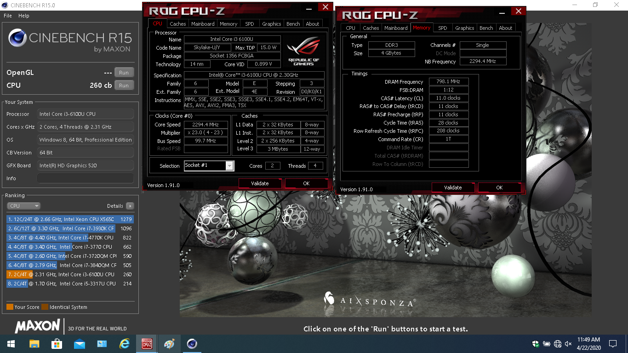Click the Republic of Gamers logo
The image size is (628, 353).
[303, 51]
